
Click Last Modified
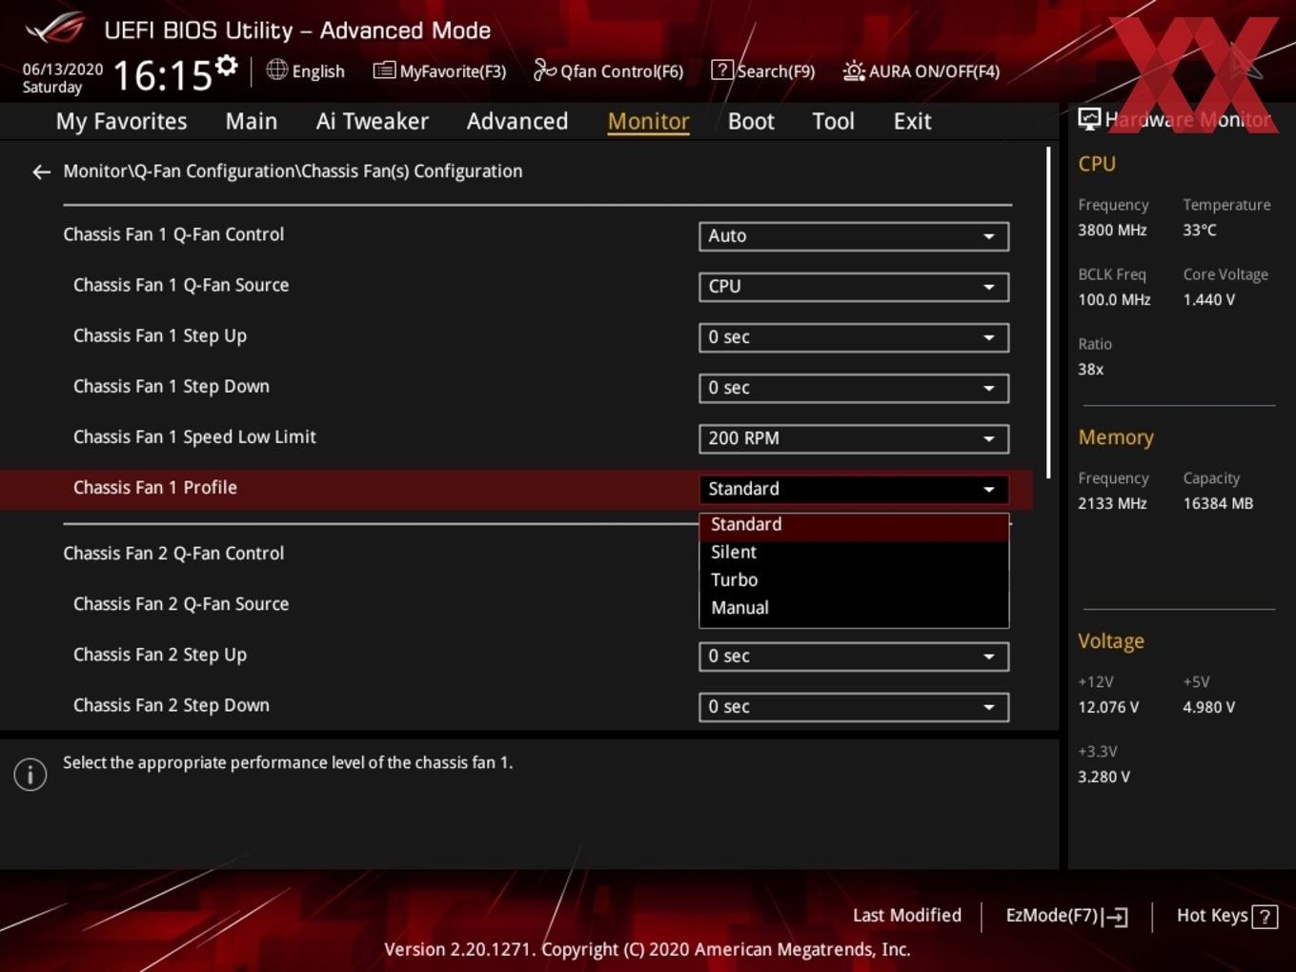pyautogui.click(x=906, y=916)
